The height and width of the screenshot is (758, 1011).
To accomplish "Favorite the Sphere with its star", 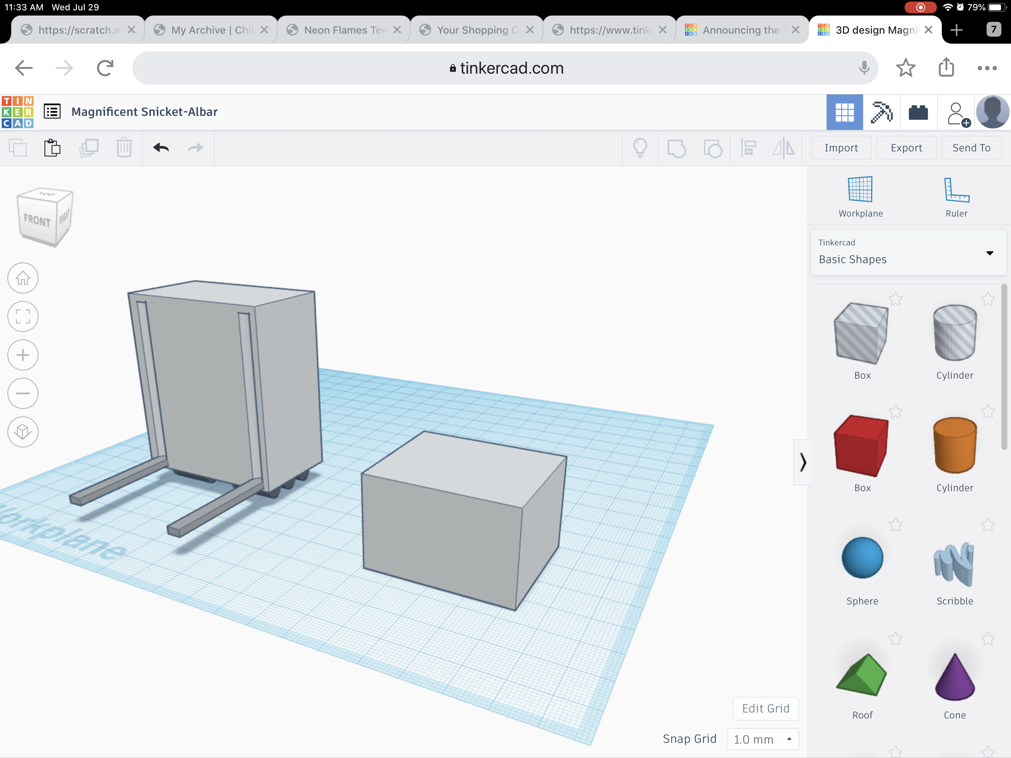I will tap(895, 525).
